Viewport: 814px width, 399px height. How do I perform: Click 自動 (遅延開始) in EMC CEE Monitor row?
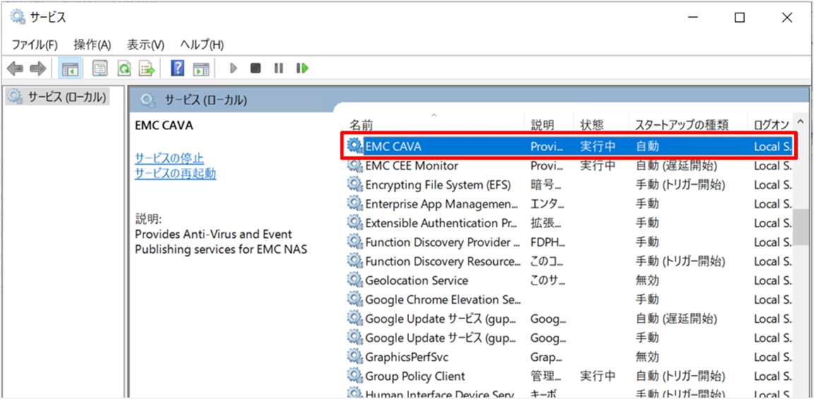click(x=677, y=166)
